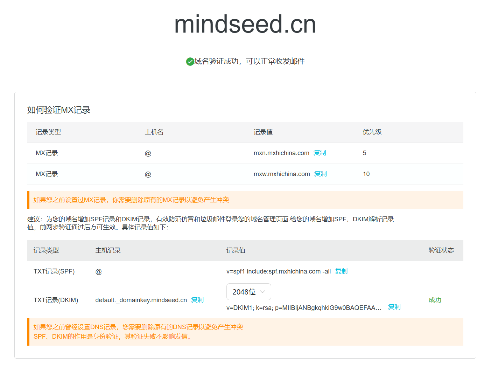Select the mindseed.cn domain title
Screen dimensions: 491x367
coord(245,24)
